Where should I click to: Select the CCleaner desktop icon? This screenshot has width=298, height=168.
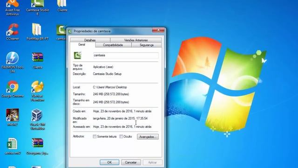(x=13, y=32)
